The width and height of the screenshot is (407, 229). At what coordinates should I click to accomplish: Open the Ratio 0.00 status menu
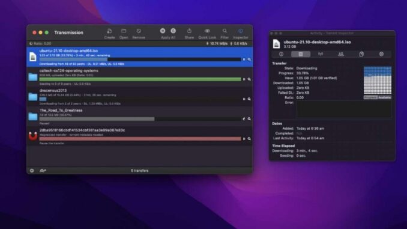(x=40, y=44)
